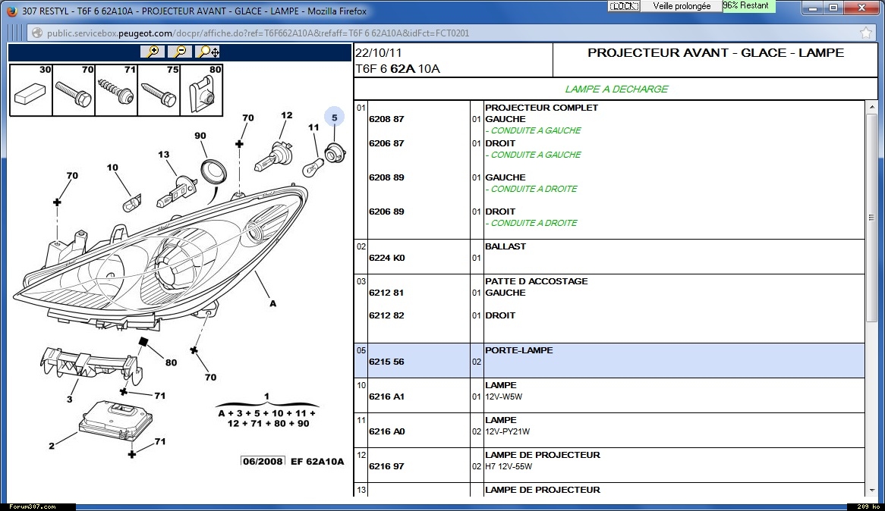Click the parts list scroll down arrow
Viewport: 885px width, 511px height.
pyautogui.click(x=871, y=490)
